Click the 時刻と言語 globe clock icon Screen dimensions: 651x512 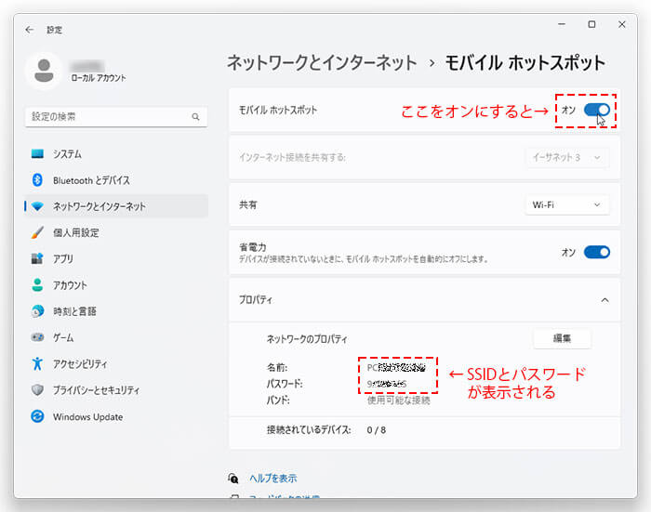tap(37, 311)
